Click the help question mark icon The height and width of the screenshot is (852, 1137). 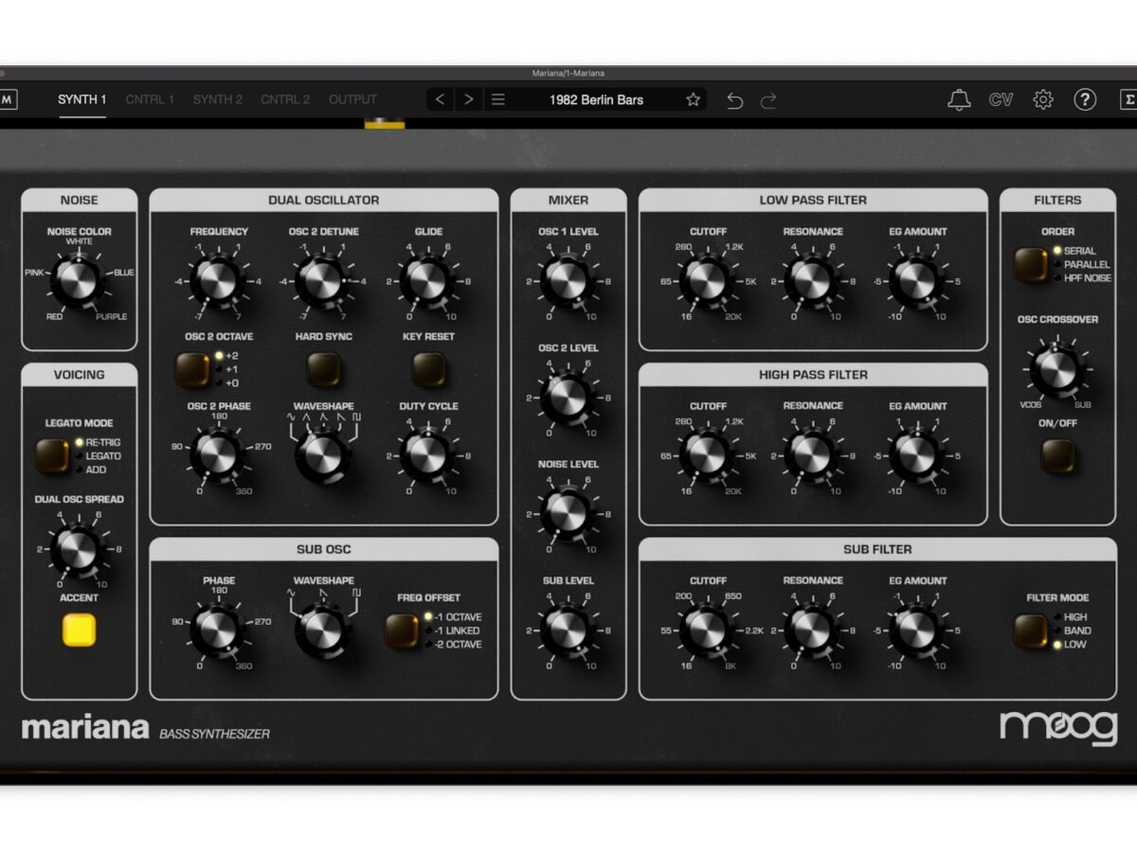click(1085, 99)
